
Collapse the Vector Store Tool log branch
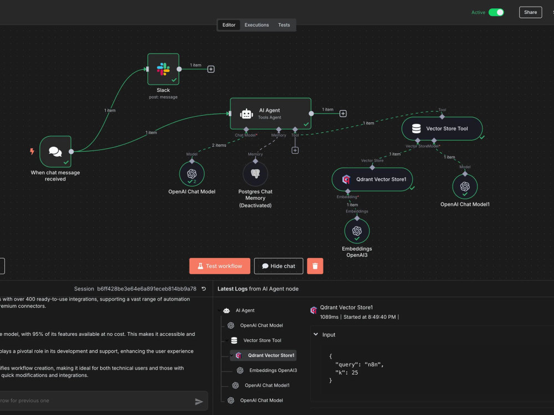227,340
